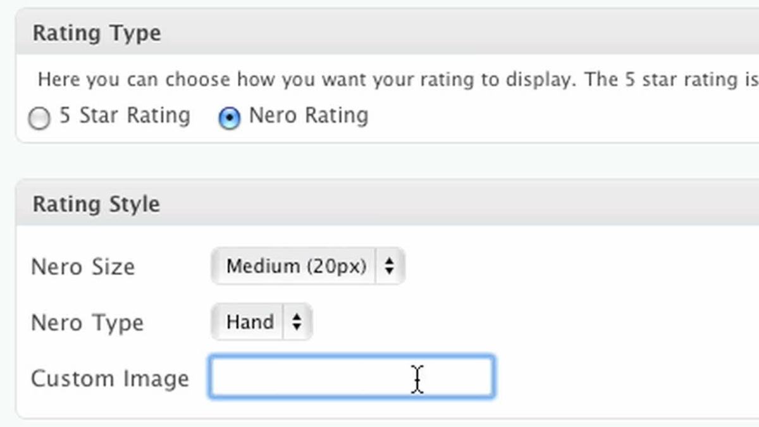Image resolution: width=759 pixels, height=427 pixels.
Task: Click the "Nero Type" field label
Action: (x=87, y=323)
